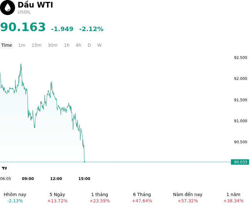
Task: Select the 1 năm performance range
Action: 233,198
